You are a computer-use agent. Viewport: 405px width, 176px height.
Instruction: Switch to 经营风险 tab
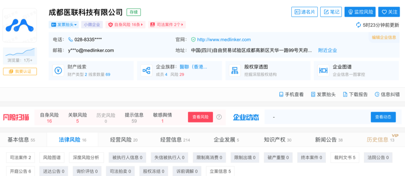coord(124,140)
